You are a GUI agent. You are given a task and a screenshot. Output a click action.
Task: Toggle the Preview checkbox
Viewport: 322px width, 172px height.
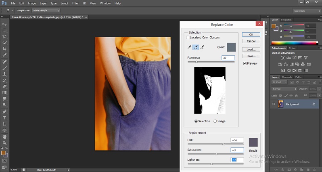[245, 63]
